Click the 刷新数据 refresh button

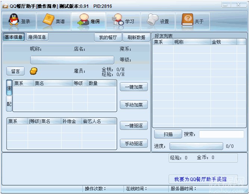coord(136,37)
